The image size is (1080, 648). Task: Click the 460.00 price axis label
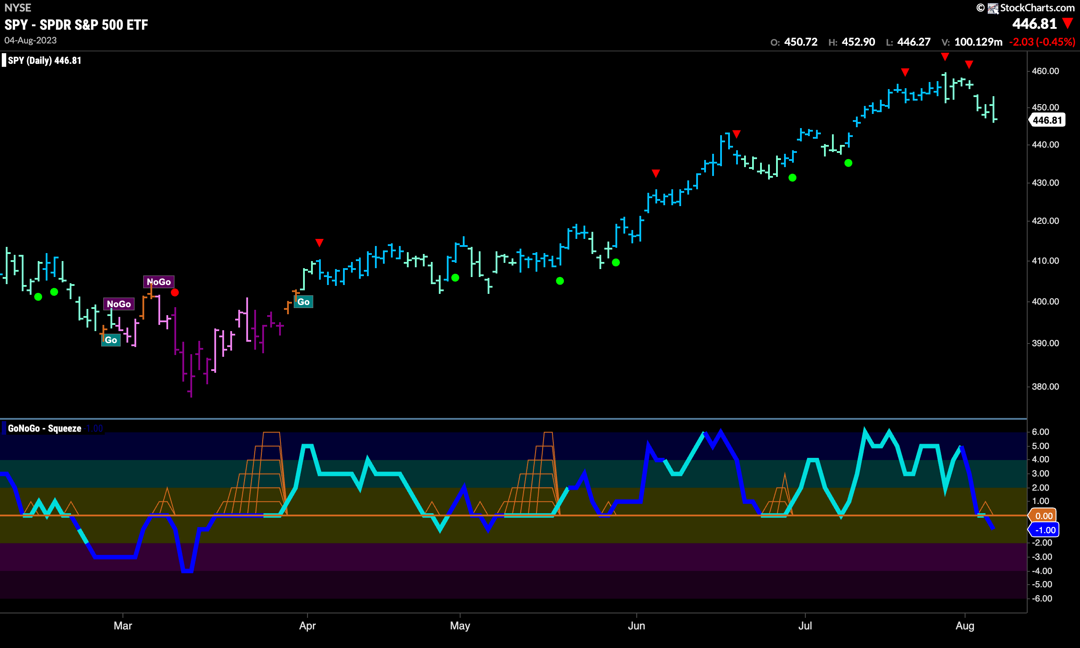point(1045,71)
